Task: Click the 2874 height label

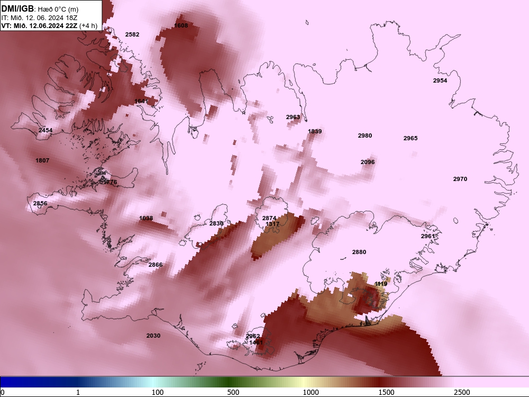Action: pos(269,218)
